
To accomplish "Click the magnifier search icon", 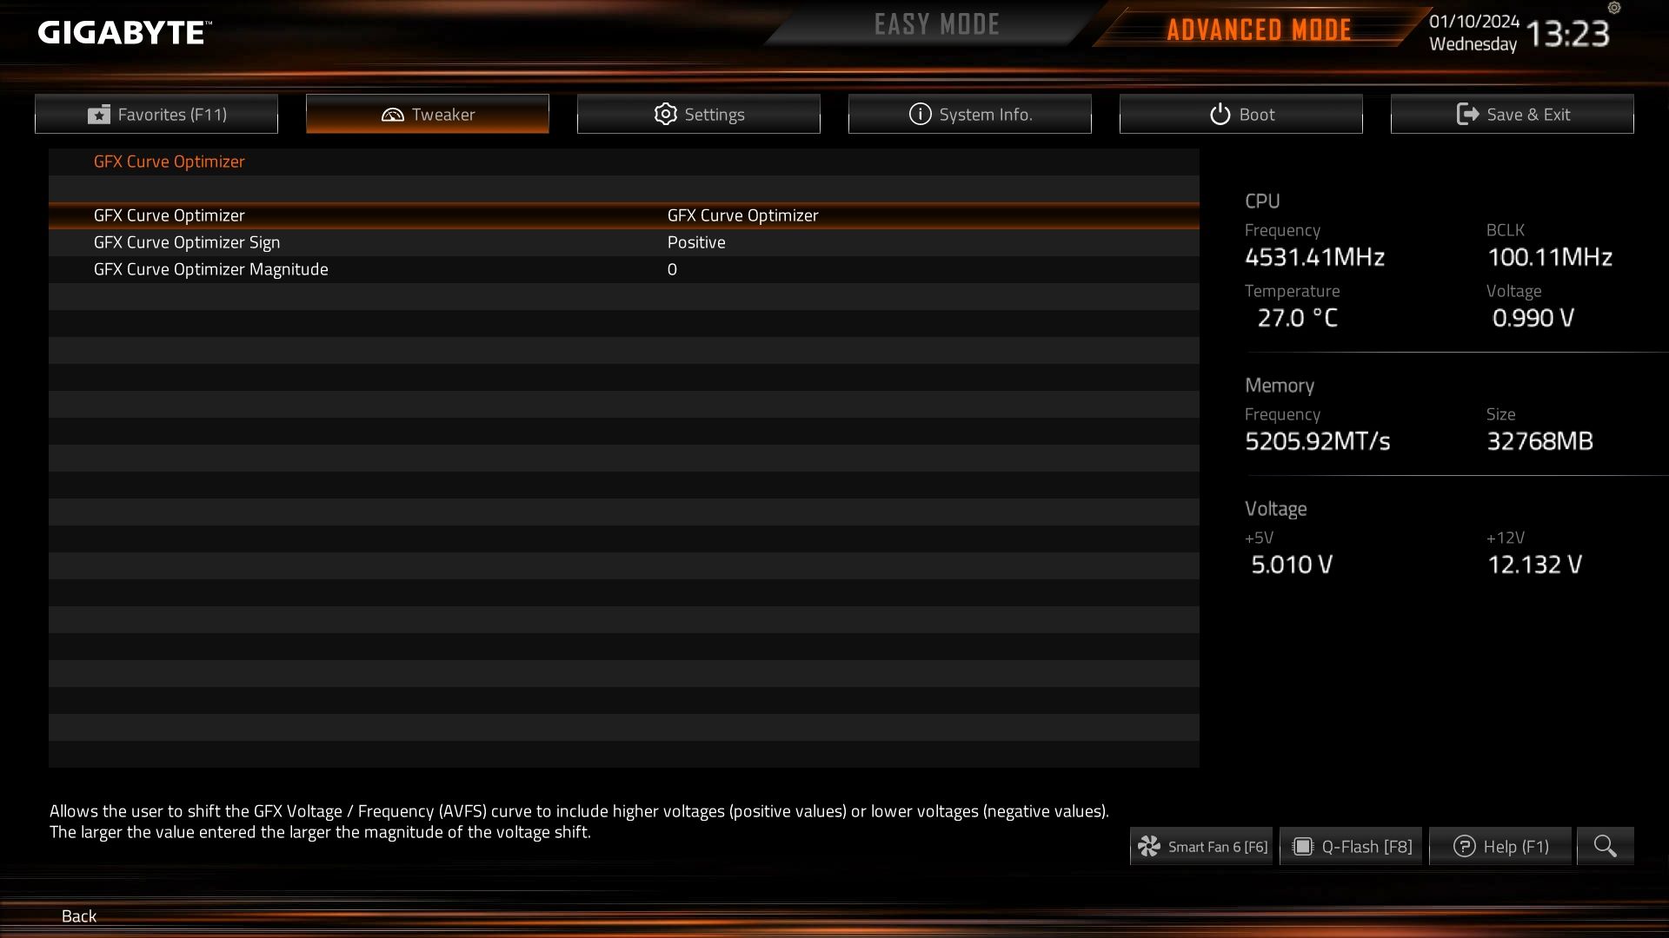I will 1605,846.
